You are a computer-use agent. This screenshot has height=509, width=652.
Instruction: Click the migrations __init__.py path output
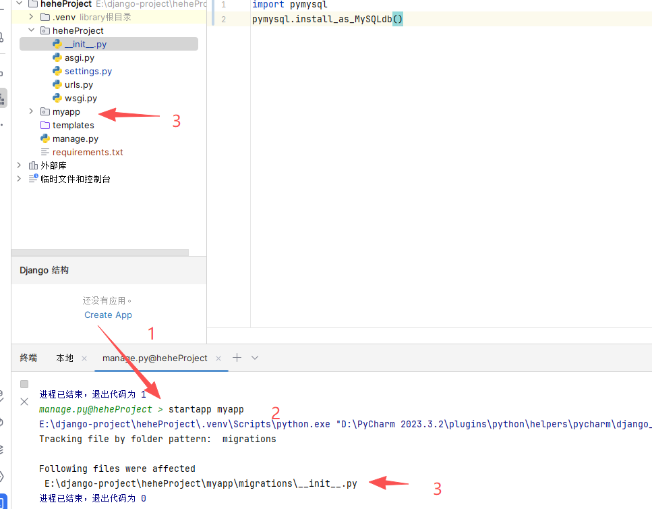(x=201, y=483)
